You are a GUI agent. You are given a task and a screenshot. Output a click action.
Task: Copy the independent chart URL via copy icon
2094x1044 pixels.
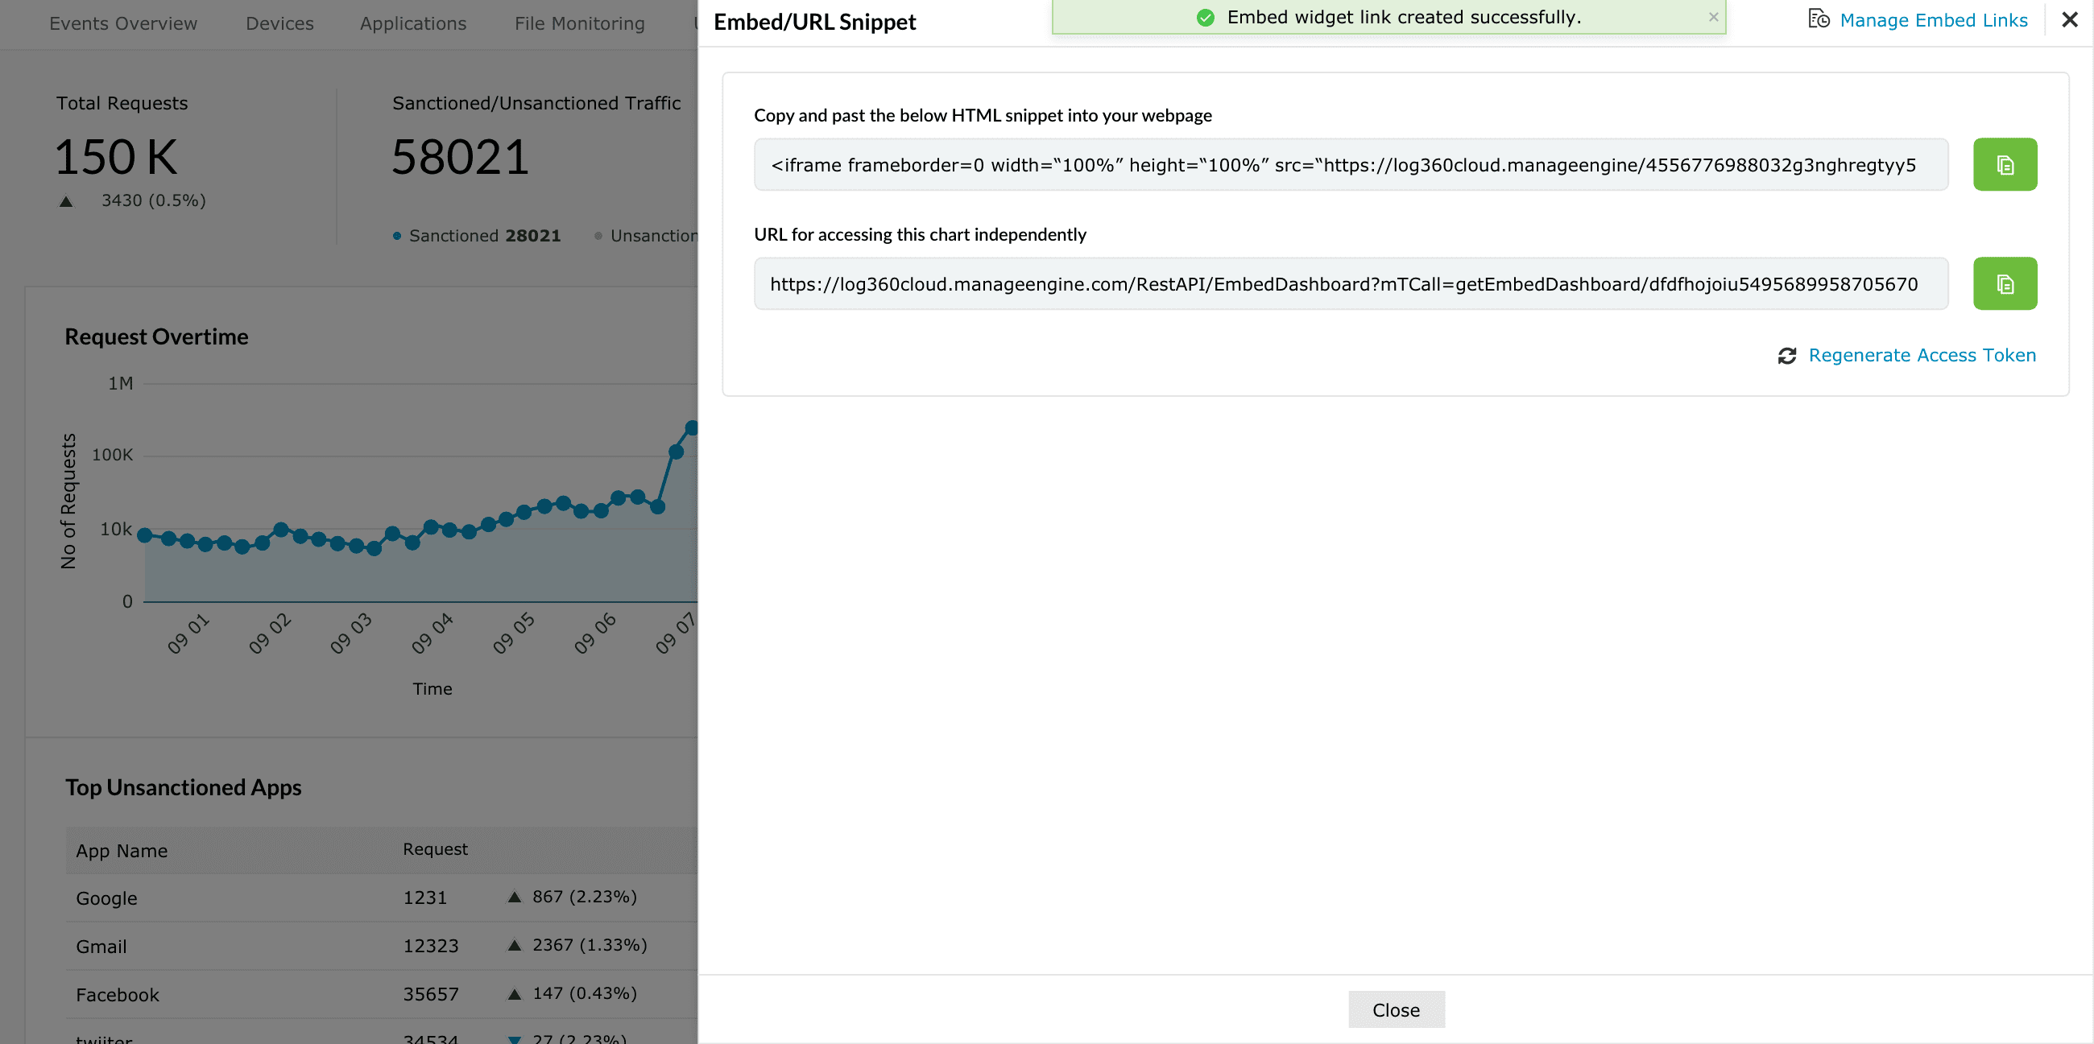2005,283
